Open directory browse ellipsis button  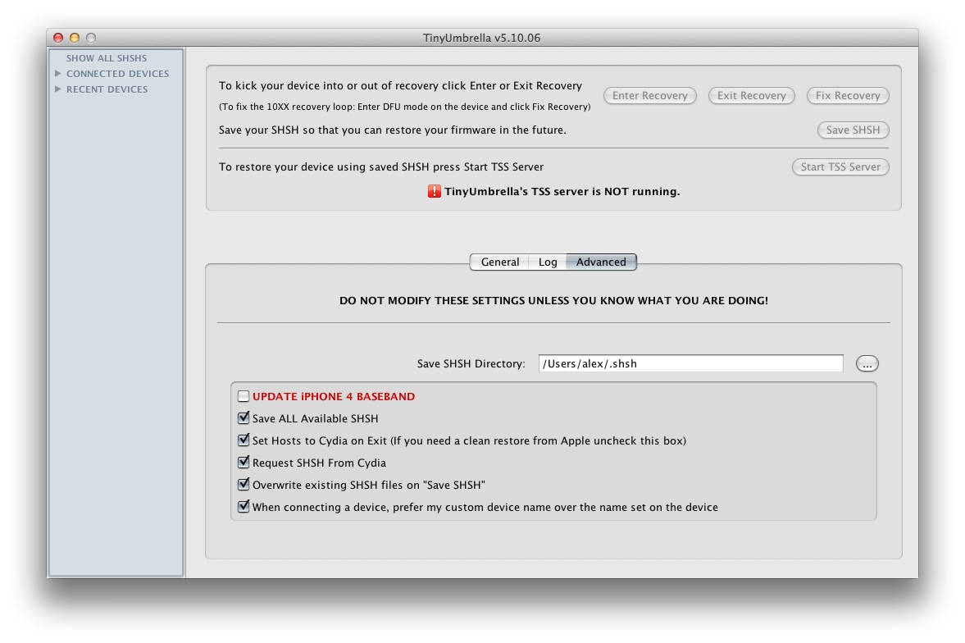[867, 364]
